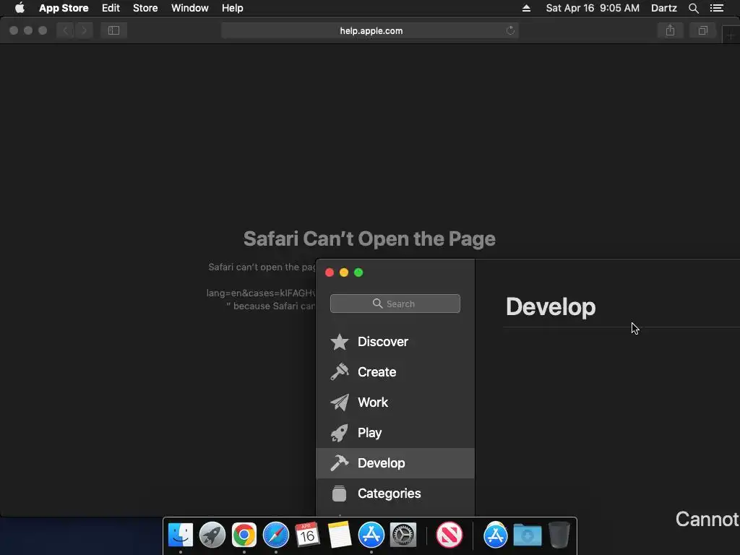Open the Edit menu
This screenshot has height=555, width=740.
coord(111,8)
